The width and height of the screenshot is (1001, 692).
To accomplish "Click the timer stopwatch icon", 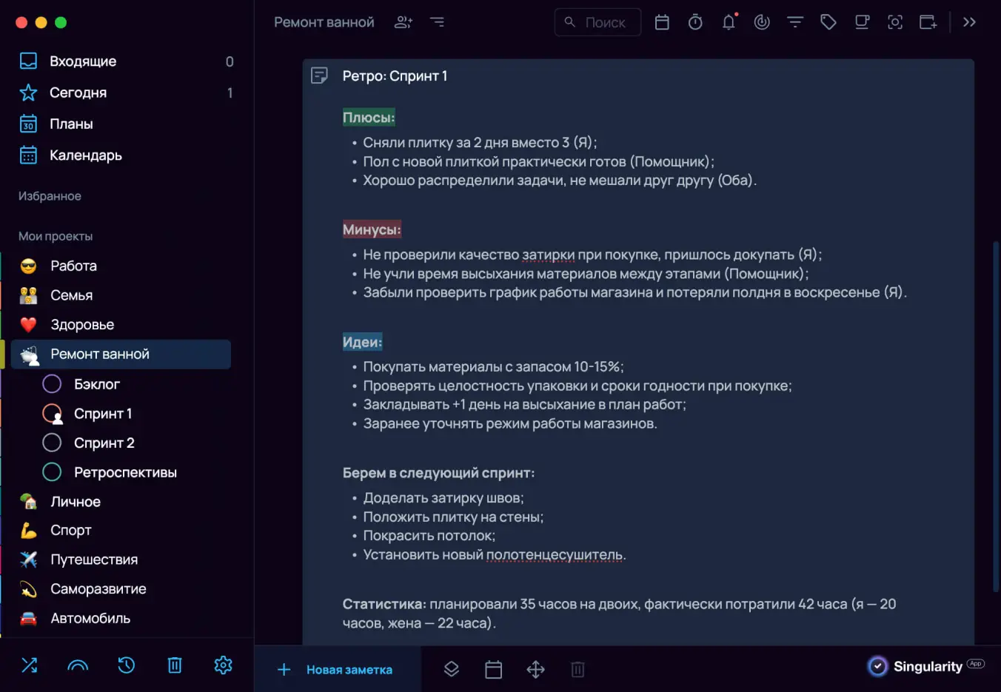I will coord(695,22).
